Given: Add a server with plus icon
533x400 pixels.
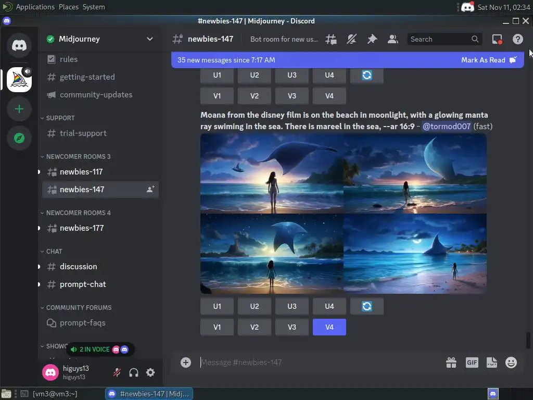Looking at the screenshot, I should coord(19,109).
